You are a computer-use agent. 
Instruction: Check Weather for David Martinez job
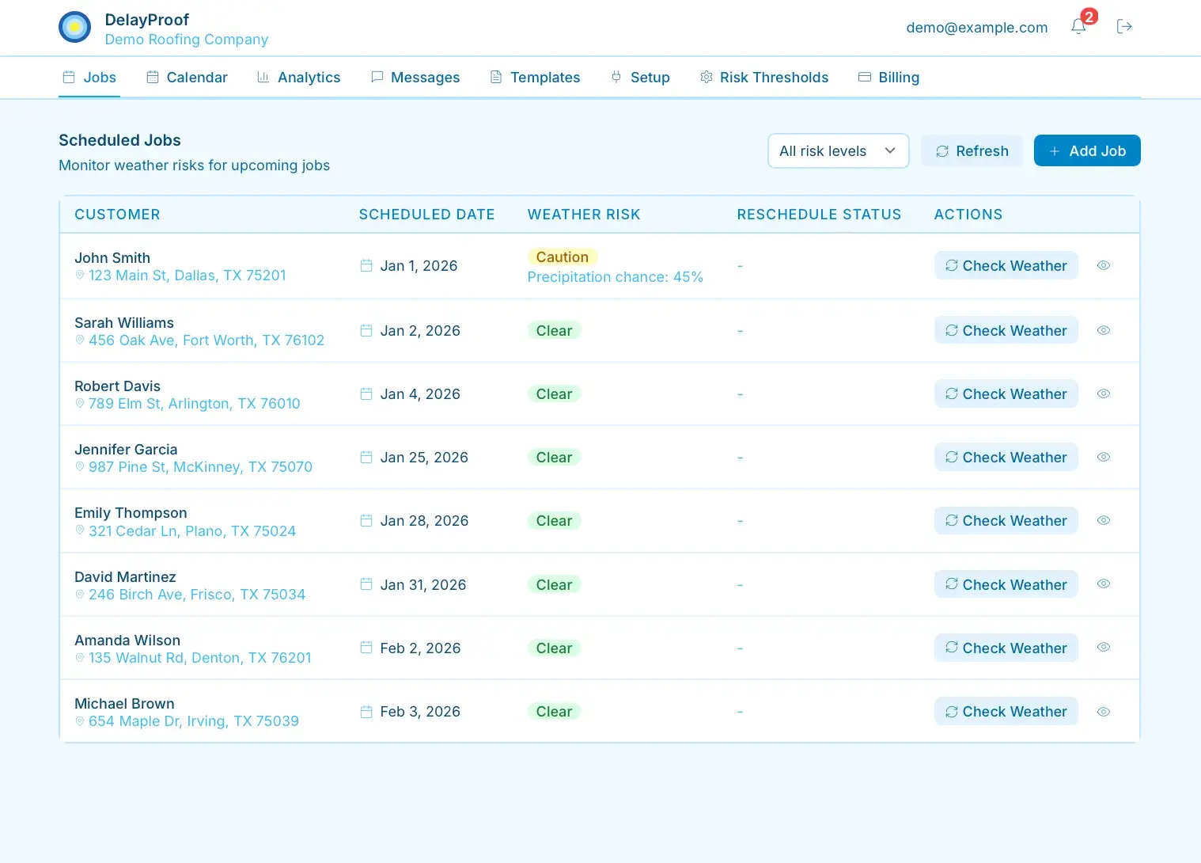pos(1006,584)
